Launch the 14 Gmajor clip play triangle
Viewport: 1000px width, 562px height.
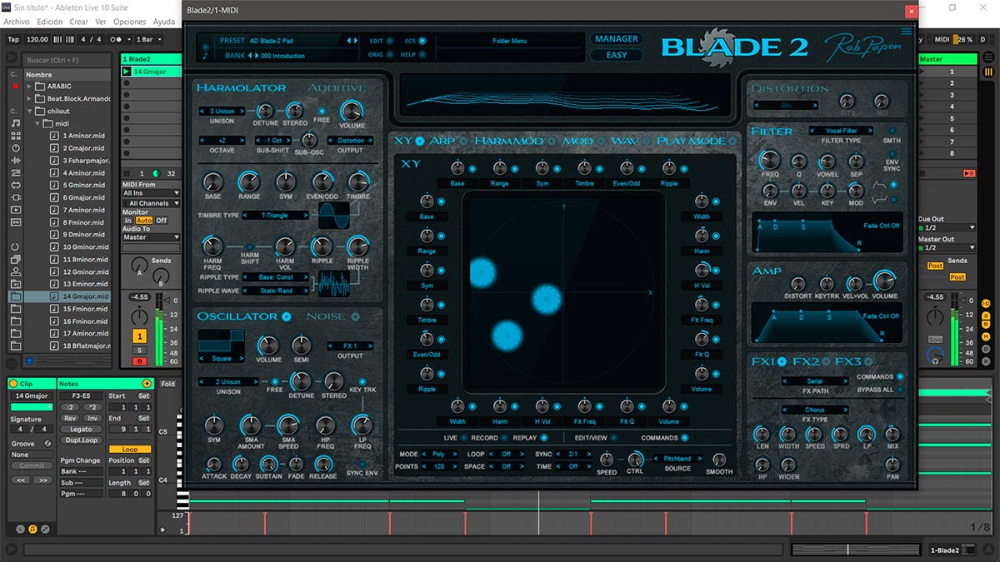127,72
